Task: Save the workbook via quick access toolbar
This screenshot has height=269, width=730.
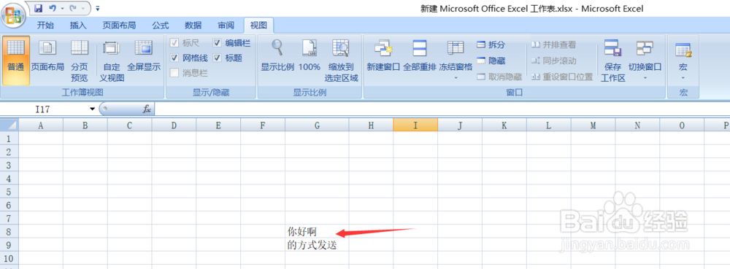Action: pyautogui.click(x=39, y=8)
